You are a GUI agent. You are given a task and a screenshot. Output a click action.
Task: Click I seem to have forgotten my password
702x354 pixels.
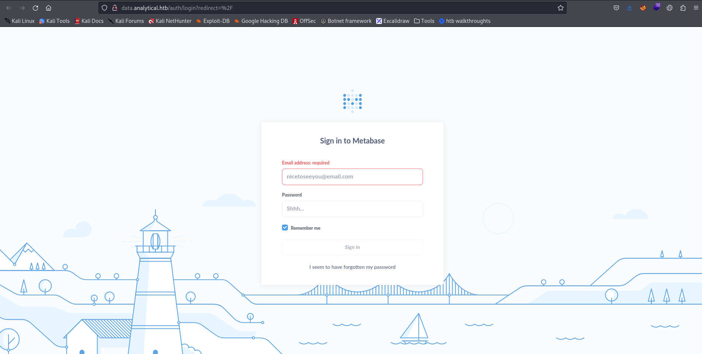click(x=352, y=267)
